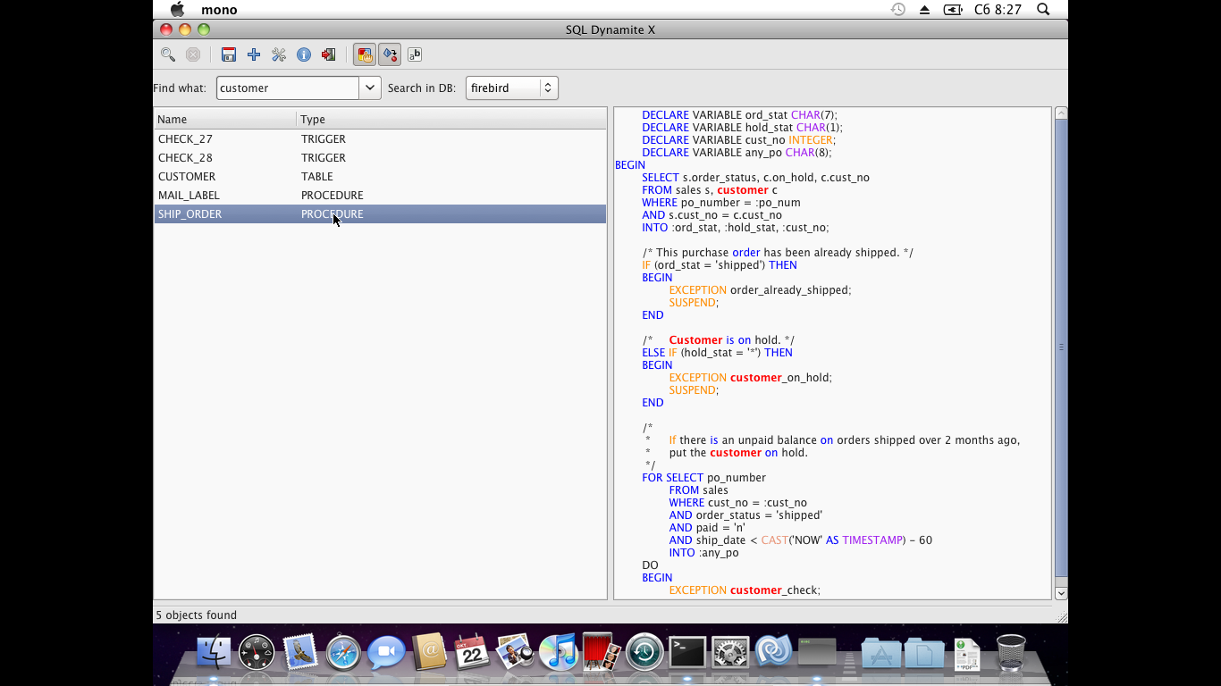Image resolution: width=1221 pixels, height=686 pixels.
Task: Click the magnifier search icon in toolbar
Action: pyautogui.click(x=168, y=54)
